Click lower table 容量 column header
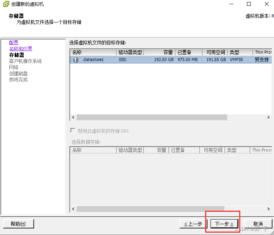The image size is (274, 235). (x=156, y=150)
